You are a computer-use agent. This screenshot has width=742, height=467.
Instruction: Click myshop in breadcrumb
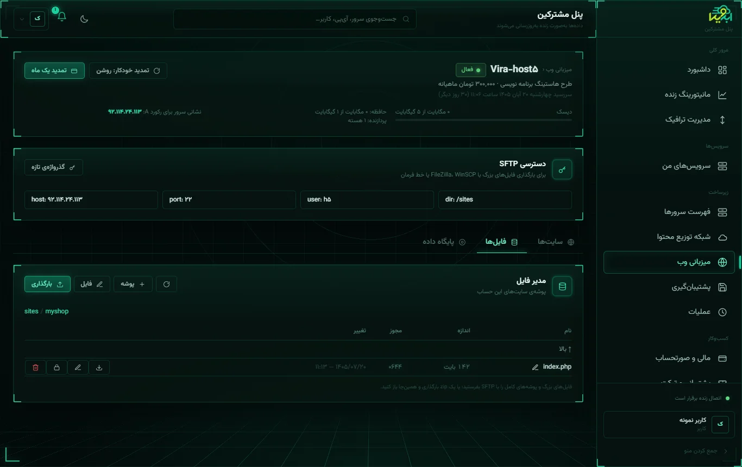(57, 312)
